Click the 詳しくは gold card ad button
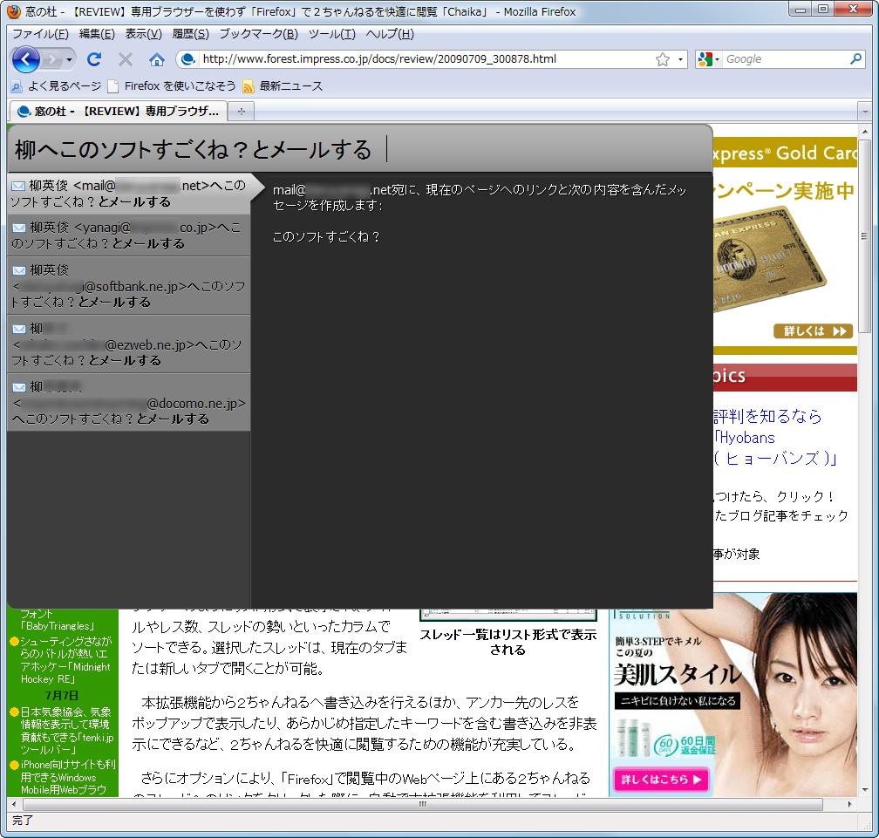The width and height of the screenshot is (879, 838). 814,331
